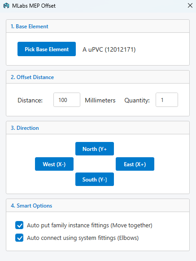The width and height of the screenshot is (196, 261).
Task: Click the 3. Direction heading
Action: (25, 128)
